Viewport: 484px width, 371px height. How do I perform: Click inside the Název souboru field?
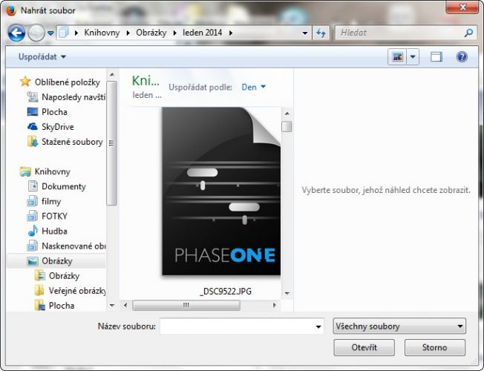(x=237, y=326)
